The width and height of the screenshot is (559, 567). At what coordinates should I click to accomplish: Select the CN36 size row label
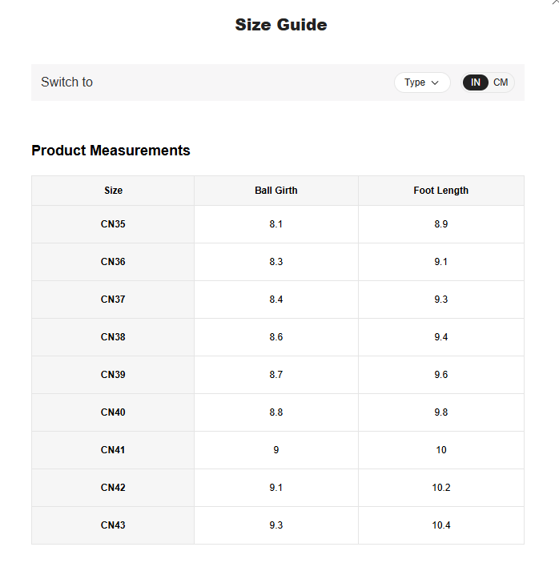[113, 262]
